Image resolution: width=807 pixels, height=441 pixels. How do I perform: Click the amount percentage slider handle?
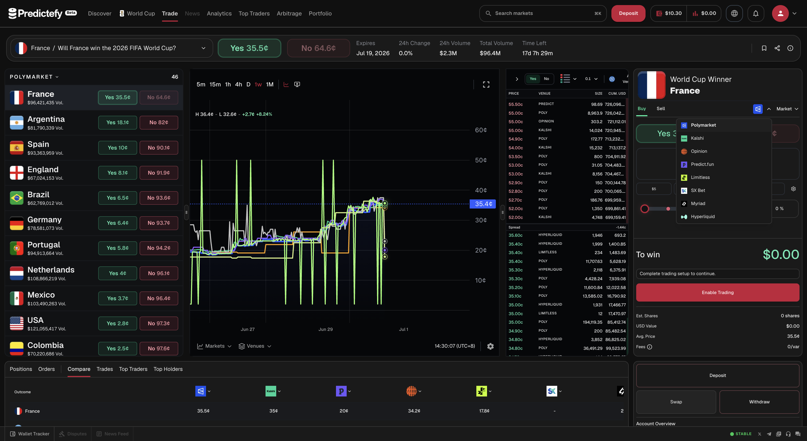pos(644,209)
